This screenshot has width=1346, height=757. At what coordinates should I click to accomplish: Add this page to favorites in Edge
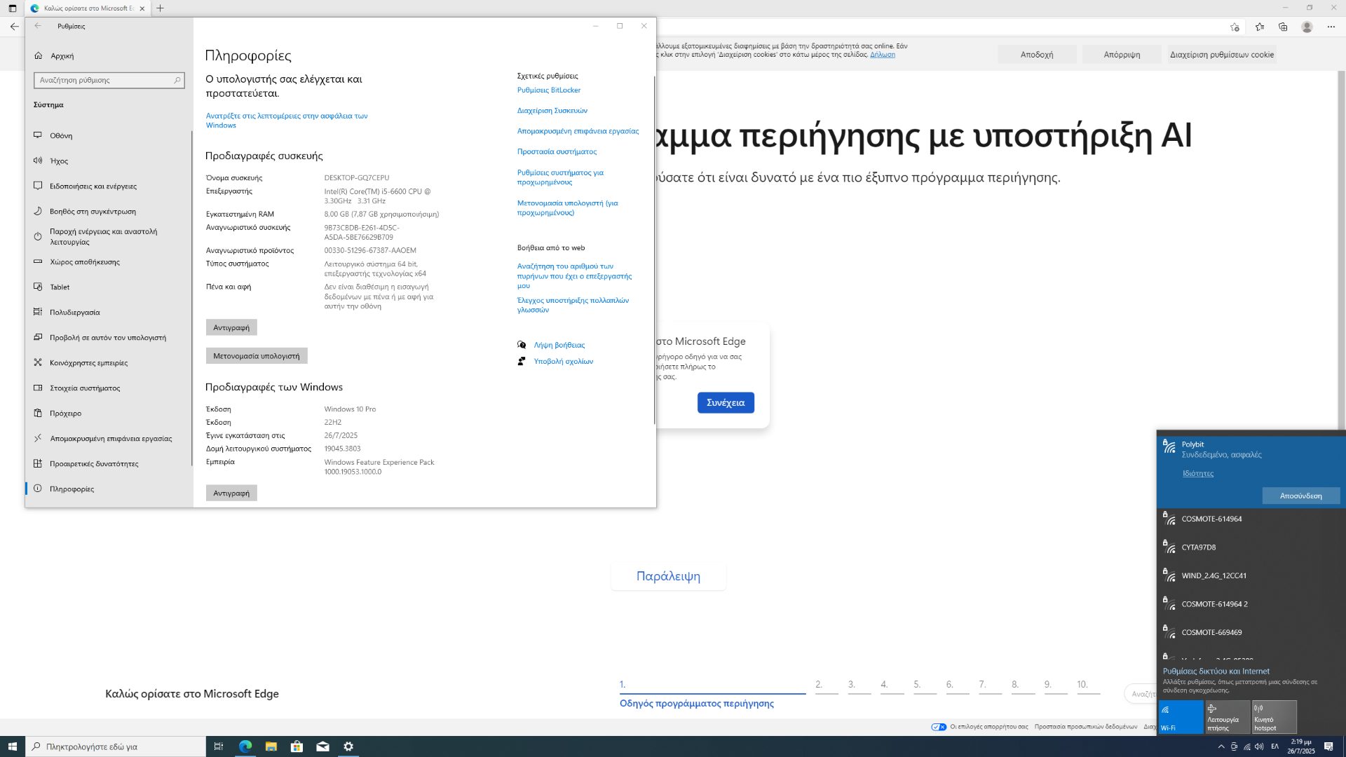pos(1235,27)
